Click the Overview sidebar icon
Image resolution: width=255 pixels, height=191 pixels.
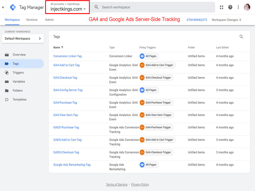pos(7,55)
